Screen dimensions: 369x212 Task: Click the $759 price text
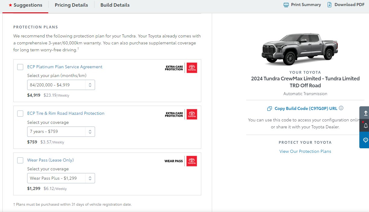[32, 142]
